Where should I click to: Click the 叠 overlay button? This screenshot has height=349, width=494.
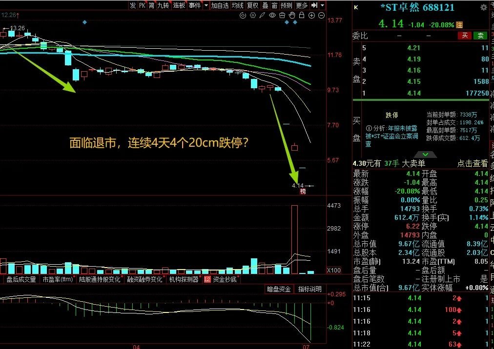(x=265, y=5)
